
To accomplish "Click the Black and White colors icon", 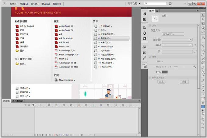I will (x=203, y=111).
